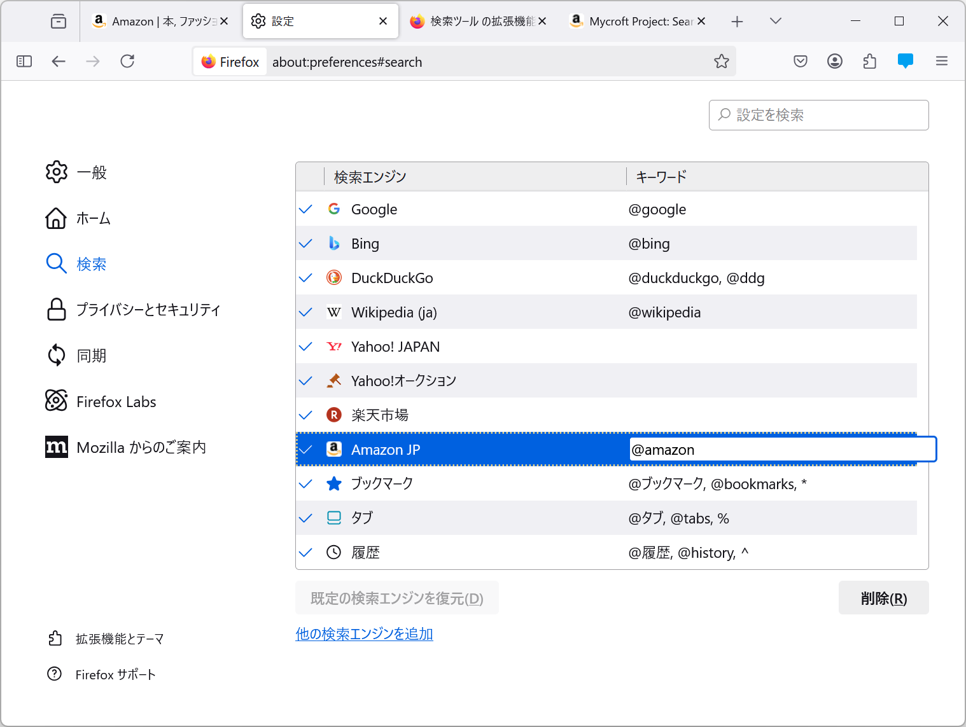Disable the DuckDuckGo engine checkbox

306,277
